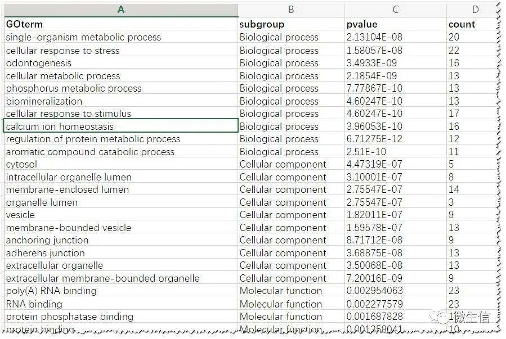Click pvalue cell 3.96053E-10

(395, 126)
